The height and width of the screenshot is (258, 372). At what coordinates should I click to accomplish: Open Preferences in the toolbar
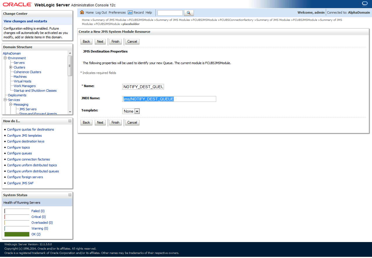[117, 12]
